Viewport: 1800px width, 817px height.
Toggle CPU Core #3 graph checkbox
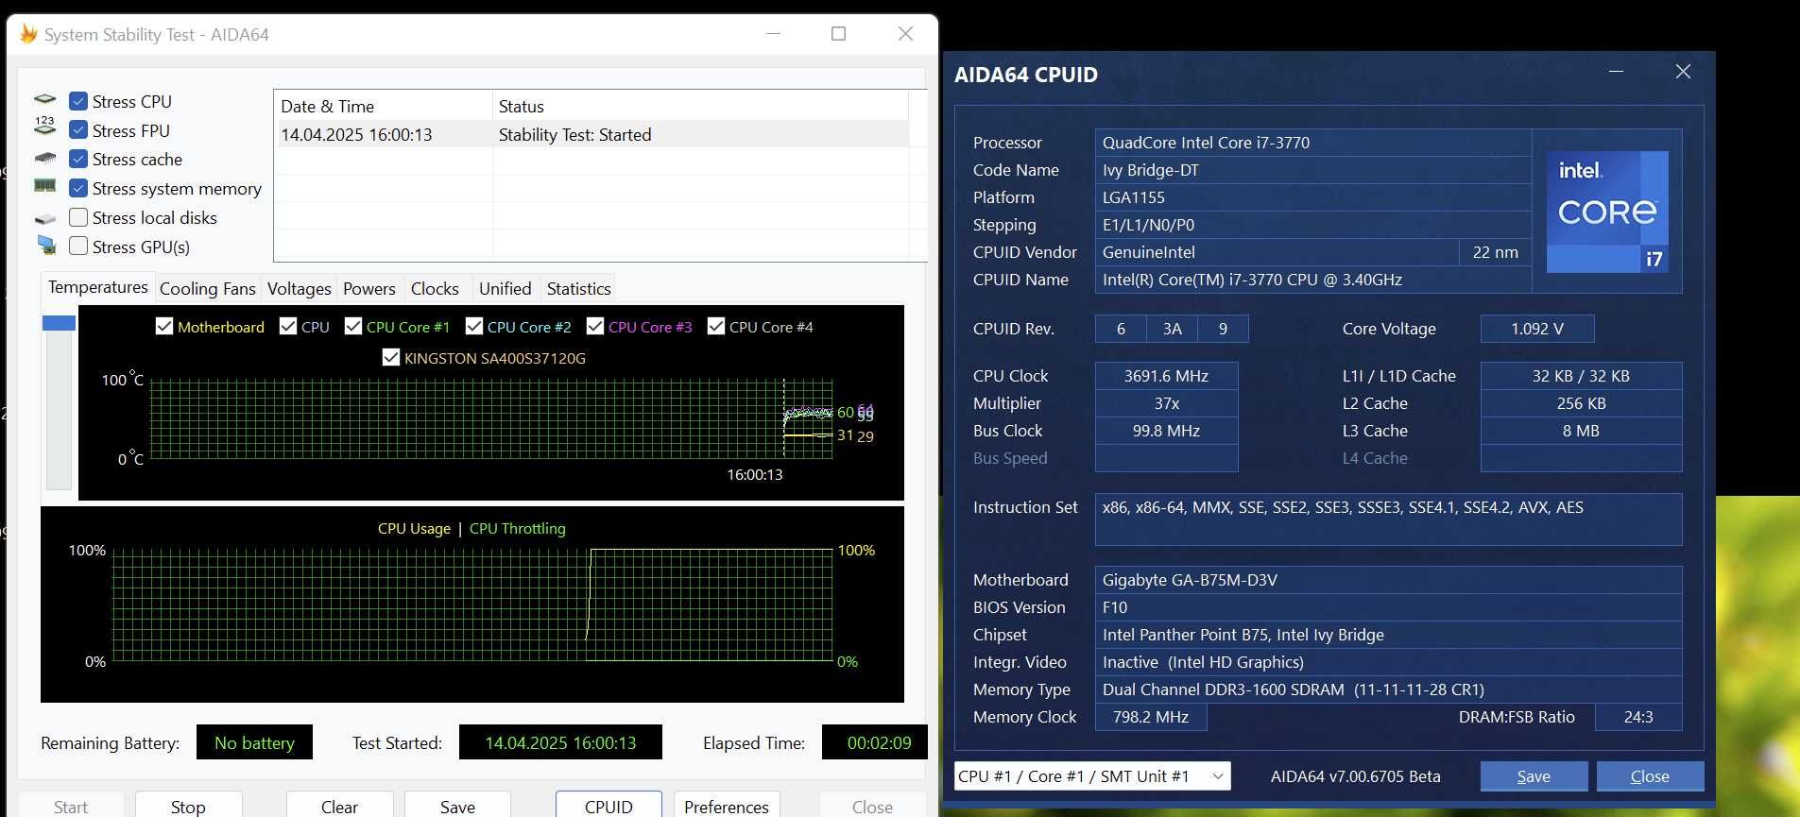click(x=595, y=326)
